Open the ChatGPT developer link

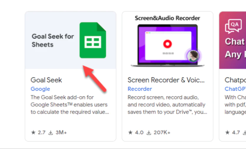coord(235,89)
